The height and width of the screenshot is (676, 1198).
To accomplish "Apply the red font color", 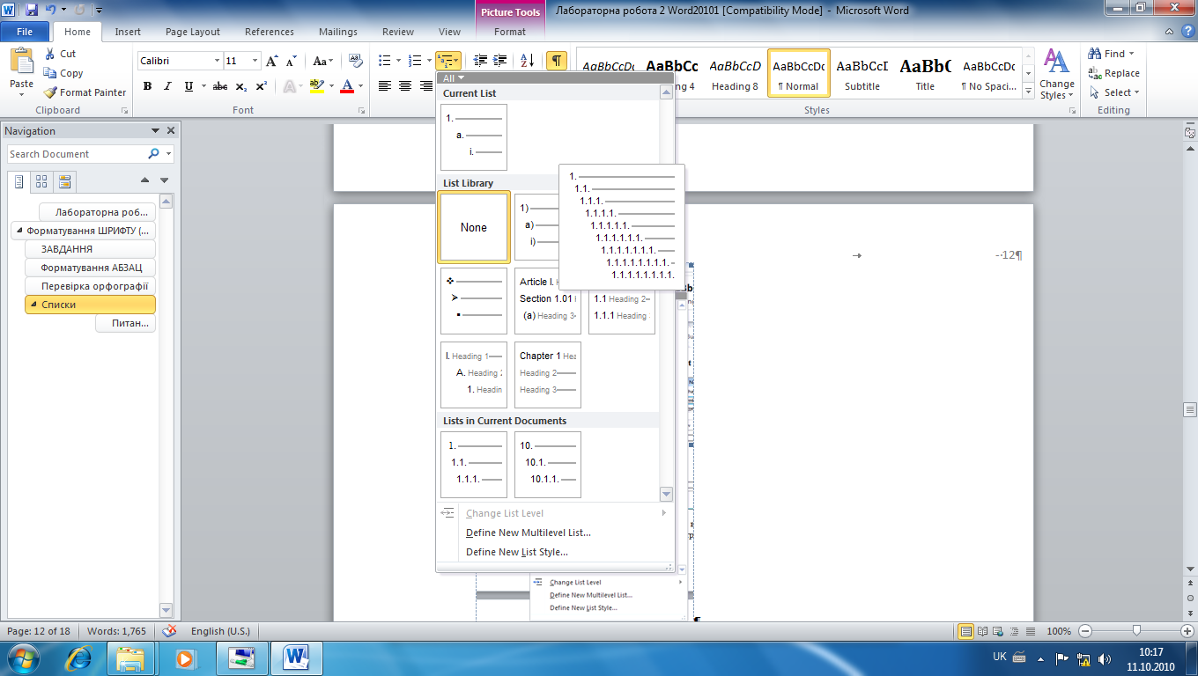I will [346, 86].
